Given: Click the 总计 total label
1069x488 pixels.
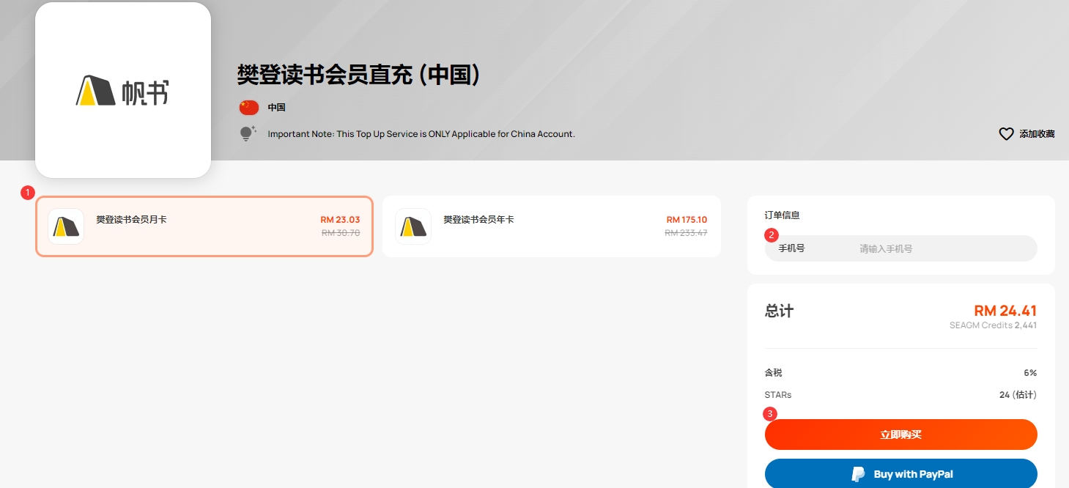Looking at the screenshot, I should [779, 311].
